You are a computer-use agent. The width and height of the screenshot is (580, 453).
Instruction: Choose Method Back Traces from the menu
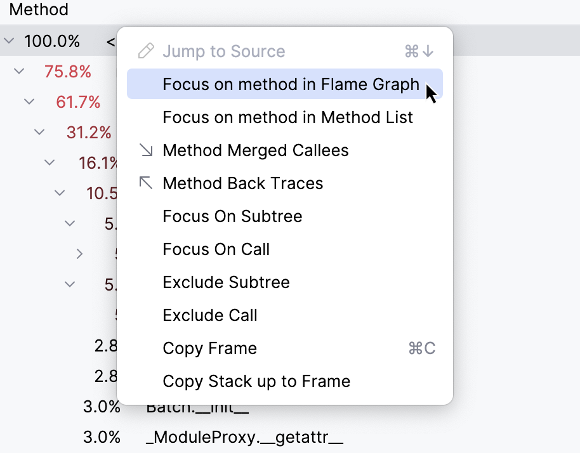click(243, 183)
